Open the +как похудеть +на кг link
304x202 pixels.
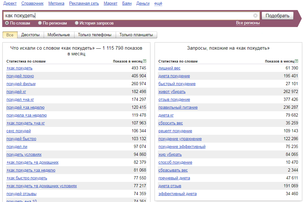click(x=25, y=123)
